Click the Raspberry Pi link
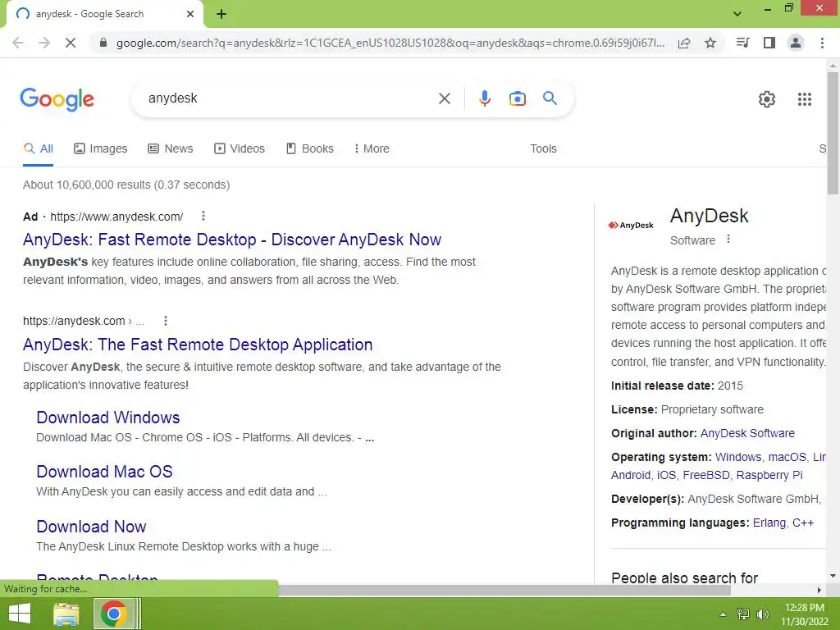Screen dimensions: 840x630 click(x=769, y=475)
